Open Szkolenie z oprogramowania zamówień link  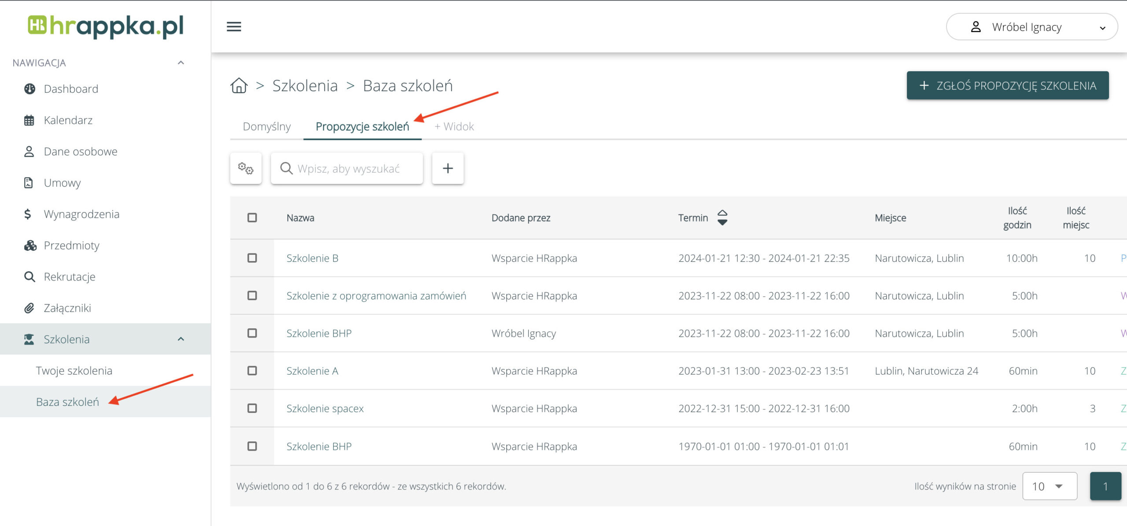click(x=376, y=296)
